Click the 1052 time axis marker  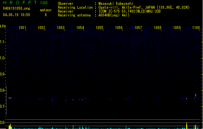coord(41,28)
